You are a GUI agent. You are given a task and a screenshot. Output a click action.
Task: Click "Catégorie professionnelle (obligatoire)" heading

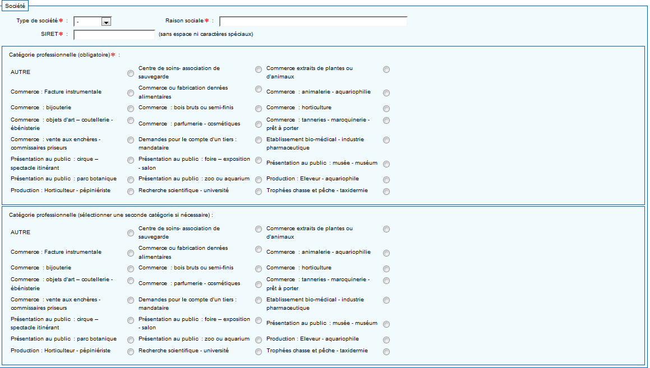pyautogui.click(x=59, y=55)
